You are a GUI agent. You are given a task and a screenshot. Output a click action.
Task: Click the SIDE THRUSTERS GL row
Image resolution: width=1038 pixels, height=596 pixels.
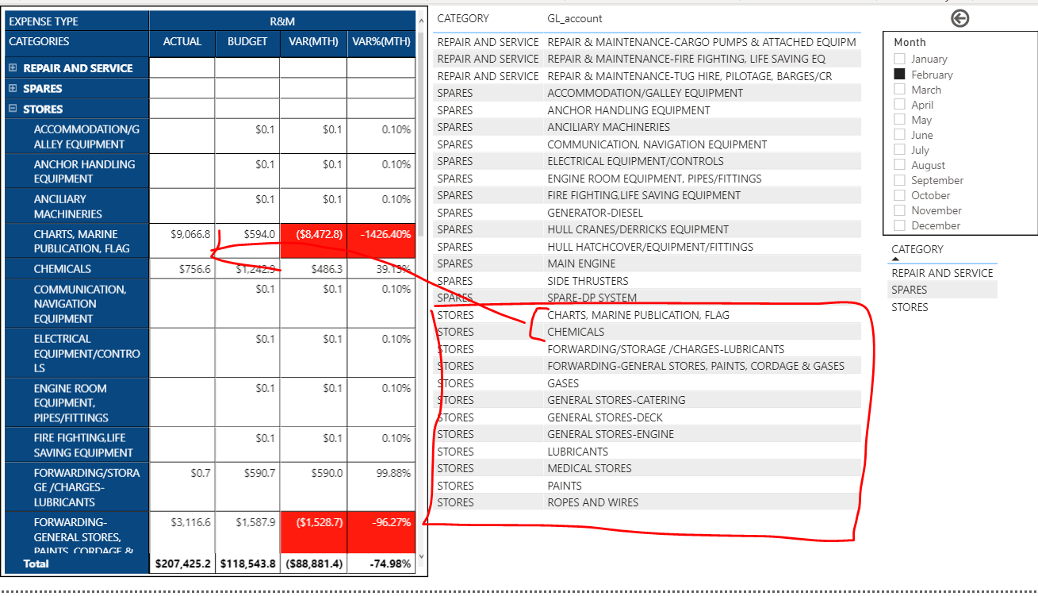pos(647,281)
